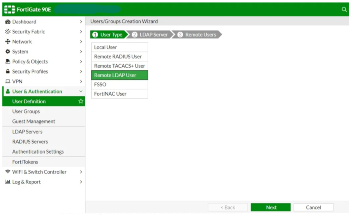The image size is (353, 216).
Task: Choose Remote LDAP User type
Action: [x=120, y=75]
